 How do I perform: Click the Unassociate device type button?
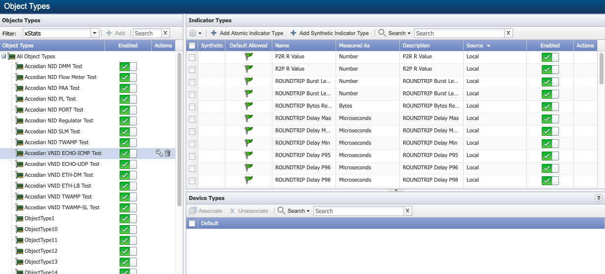[x=249, y=211]
